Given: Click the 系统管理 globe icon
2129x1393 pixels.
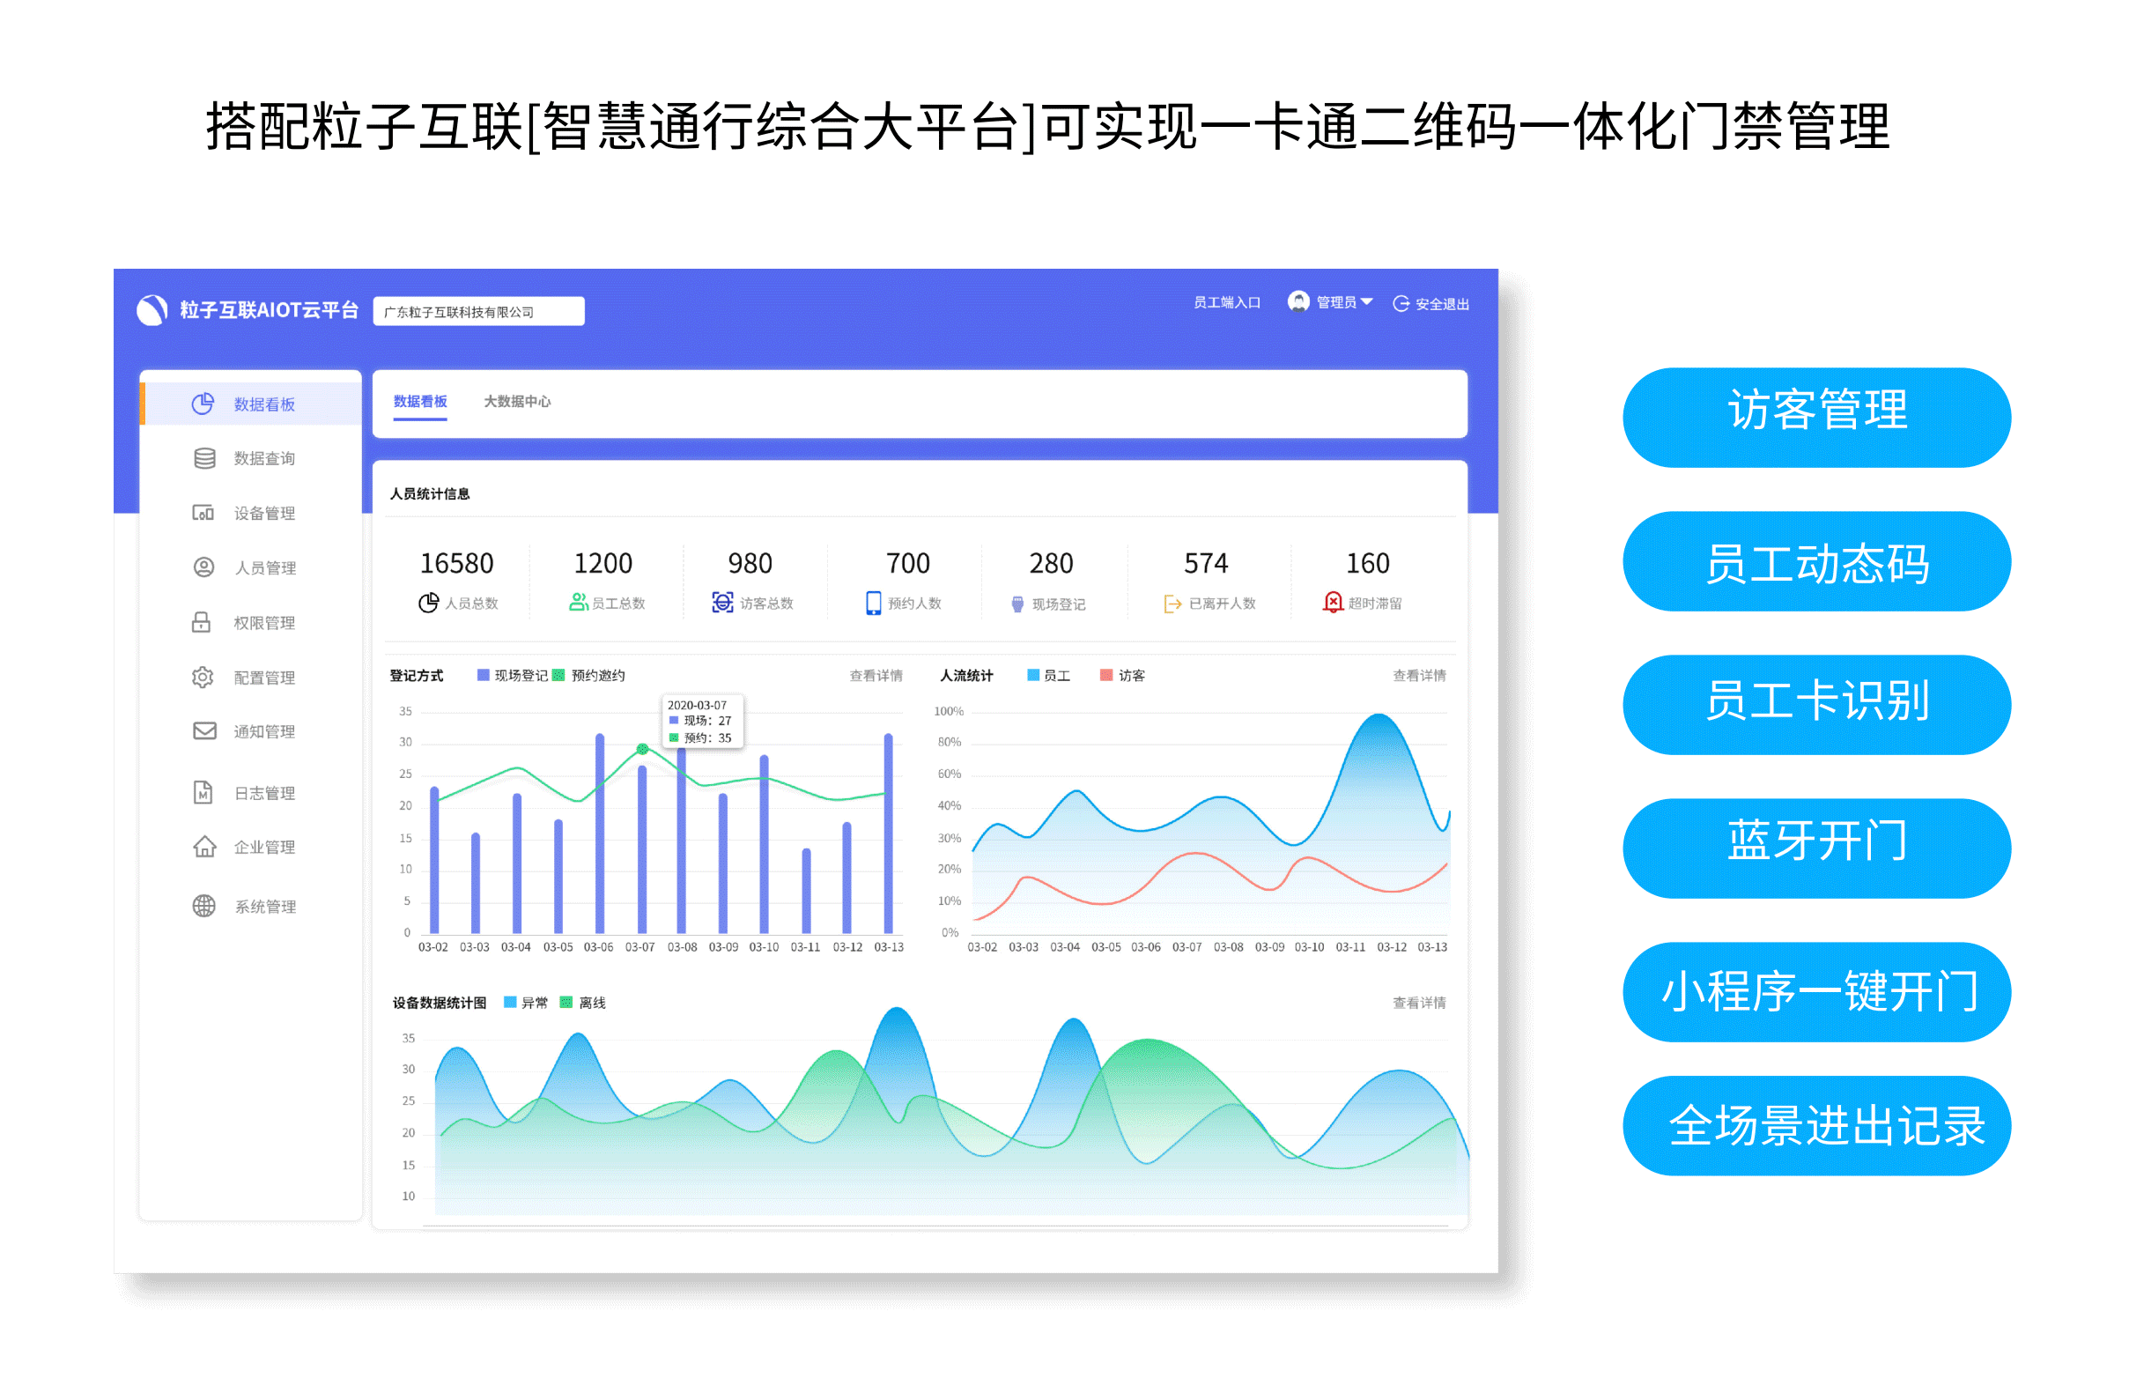Looking at the screenshot, I should (x=204, y=907).
